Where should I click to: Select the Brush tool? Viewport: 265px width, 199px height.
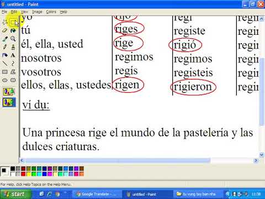click(x=13, y=47)
